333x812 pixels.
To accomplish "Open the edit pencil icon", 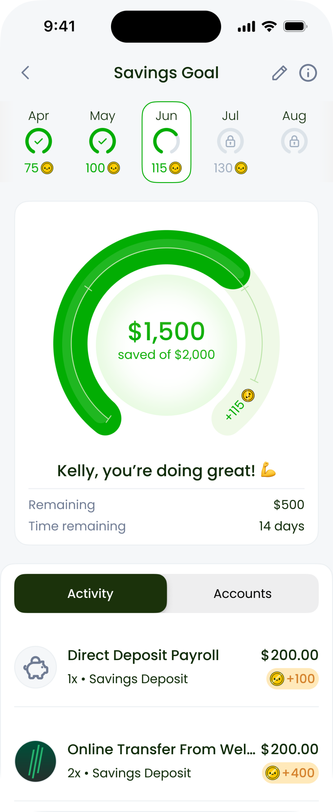I will tap(279, 73).
